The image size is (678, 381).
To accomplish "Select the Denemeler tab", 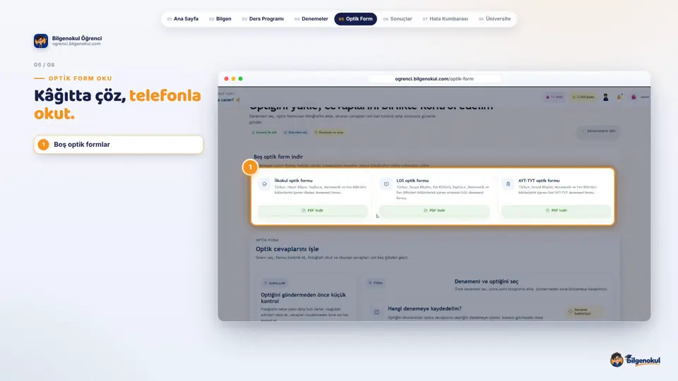I will pyautogui.click(x=311, y=19).
